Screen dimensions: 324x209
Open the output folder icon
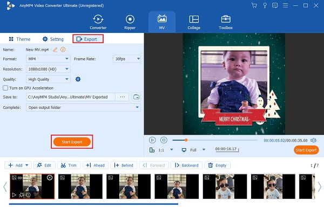pos(136,97)
